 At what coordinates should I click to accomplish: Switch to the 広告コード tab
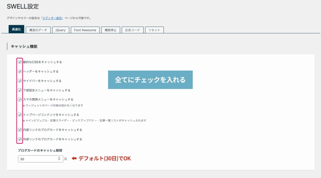click(x=132, y=30)
